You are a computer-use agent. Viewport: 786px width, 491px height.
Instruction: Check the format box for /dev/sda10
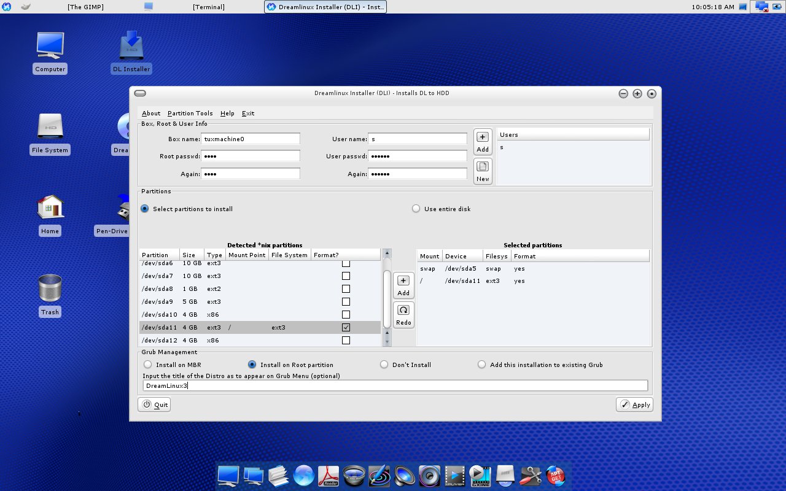click(x=346, y=315)
